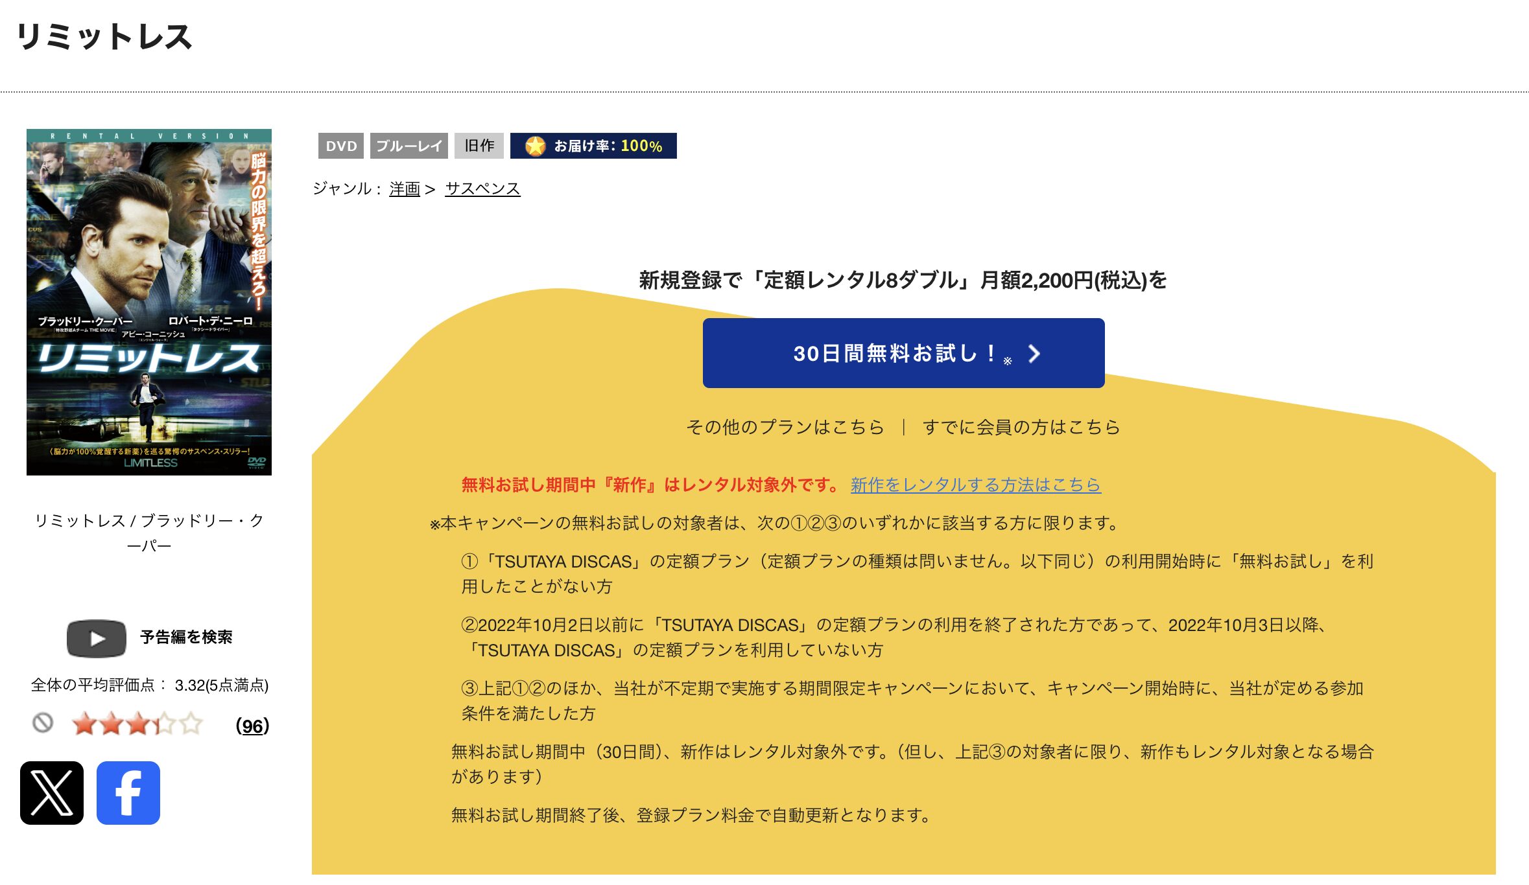This screenshot has width=1529, height=885.
Task: Open the サスペンス genre link
Action: coord(482,189)
